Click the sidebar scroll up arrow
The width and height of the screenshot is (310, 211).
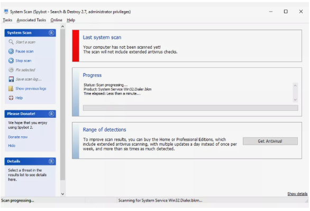coord(62,27)
